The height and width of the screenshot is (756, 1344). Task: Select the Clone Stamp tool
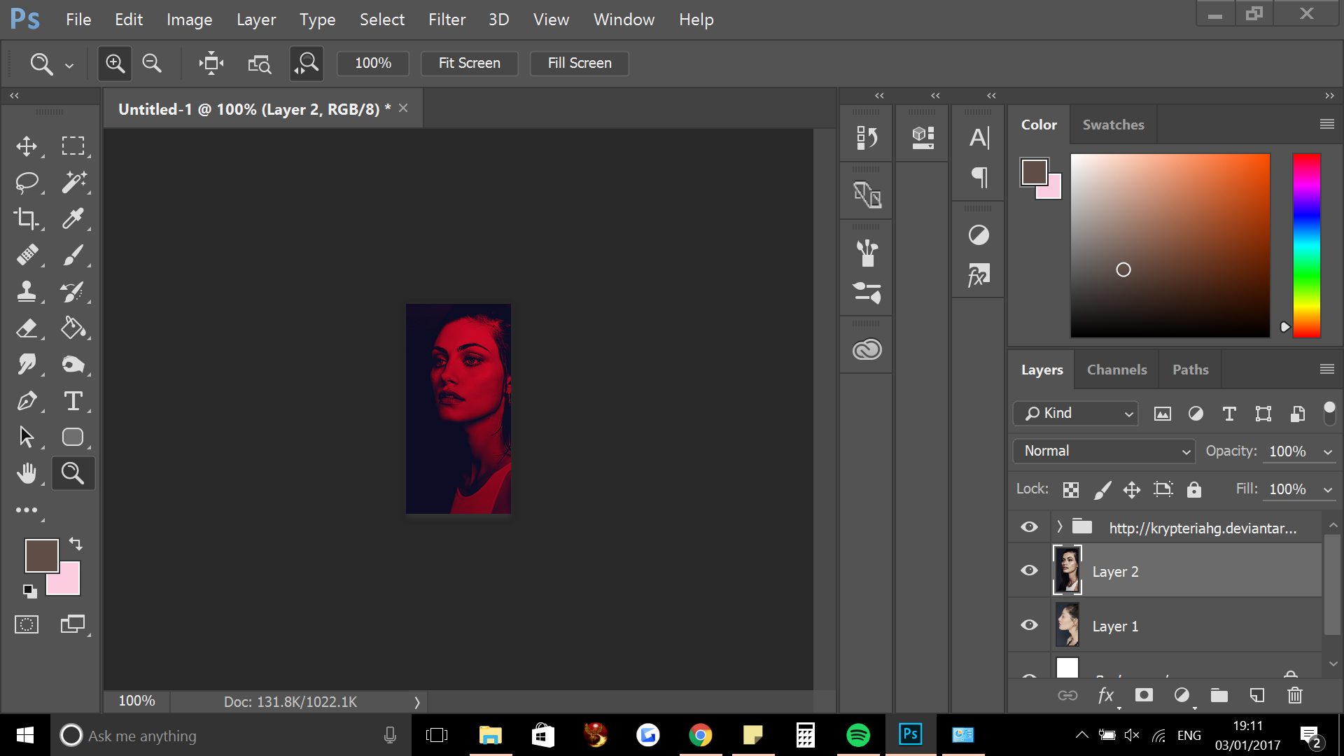click(x=27, y=291)
